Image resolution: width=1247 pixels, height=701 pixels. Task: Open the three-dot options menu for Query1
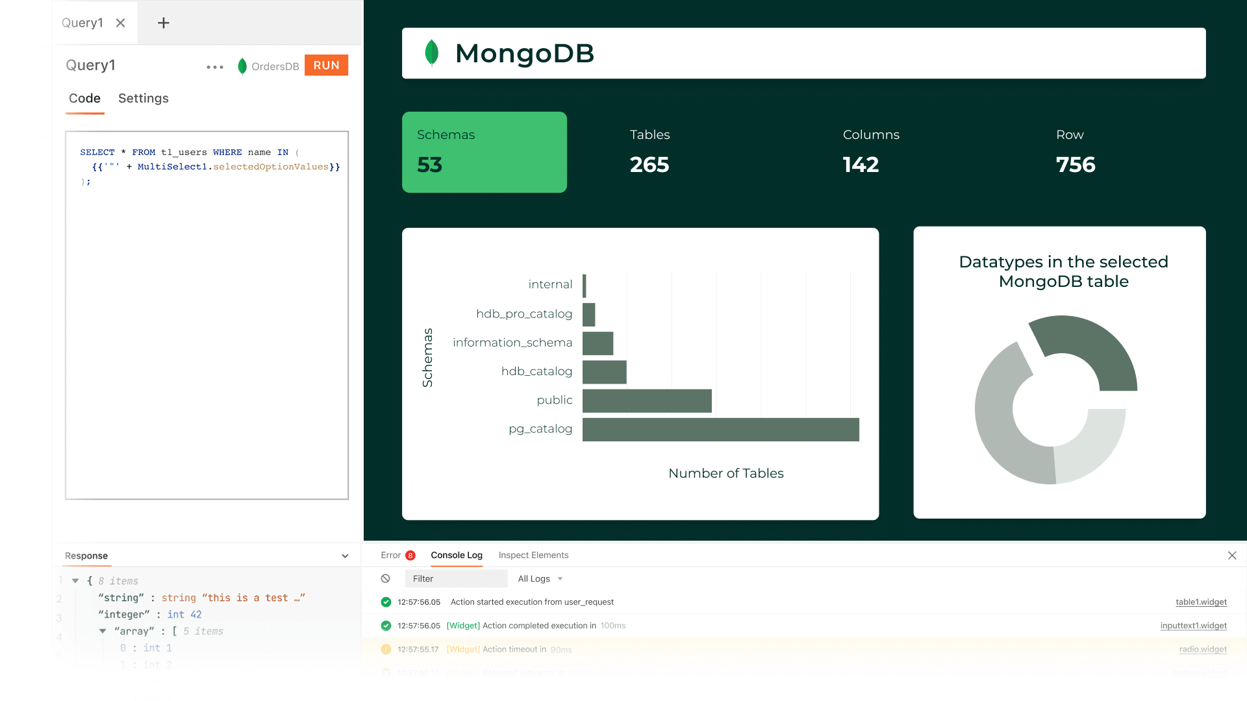click(214, 66)
